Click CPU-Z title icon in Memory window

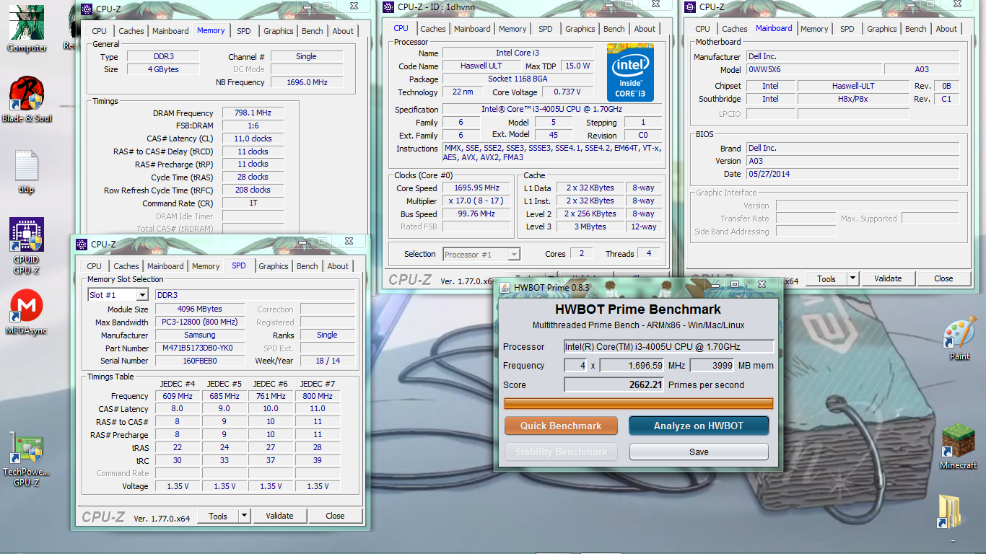point(85,9)
